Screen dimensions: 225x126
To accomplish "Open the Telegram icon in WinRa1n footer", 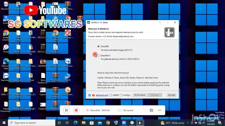I will click(90, 95).
